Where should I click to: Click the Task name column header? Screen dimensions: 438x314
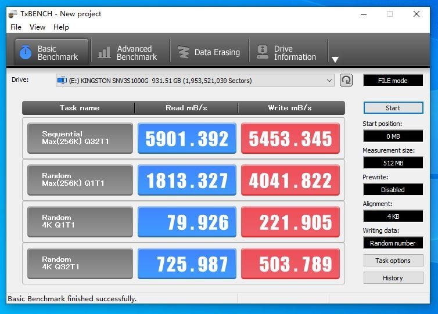80,108
